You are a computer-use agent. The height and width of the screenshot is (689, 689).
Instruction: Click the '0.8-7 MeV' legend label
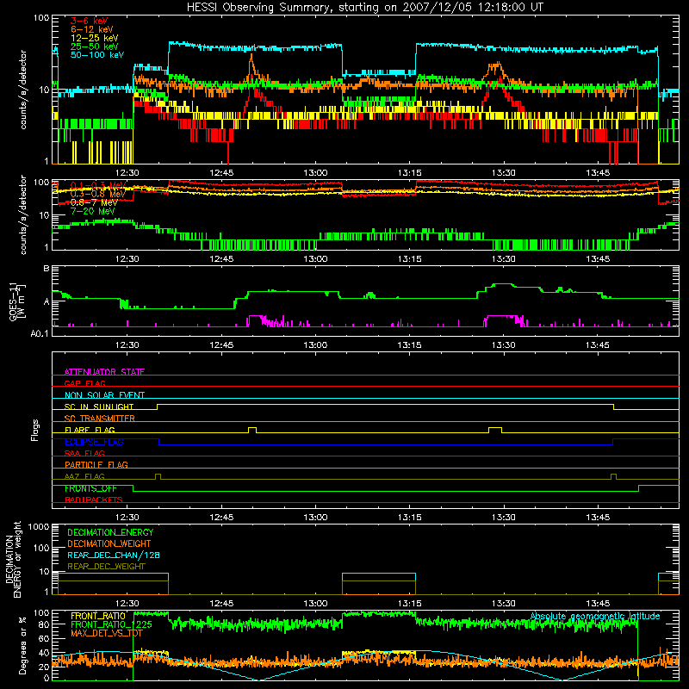(x=94, y=202)
